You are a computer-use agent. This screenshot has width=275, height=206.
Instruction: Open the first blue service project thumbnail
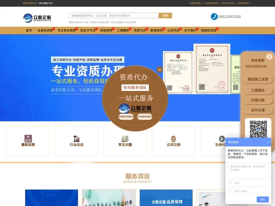click(x=52, y=198)
